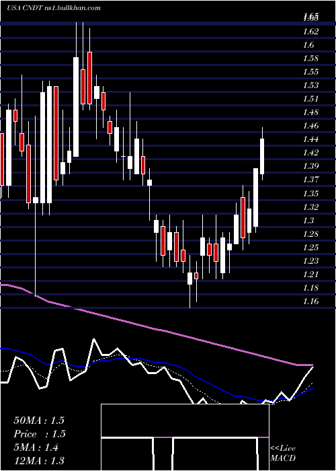Click the '12MA : 1.3' readout
Viewport: 336px width, 471px height.
(x=39, y=461)
